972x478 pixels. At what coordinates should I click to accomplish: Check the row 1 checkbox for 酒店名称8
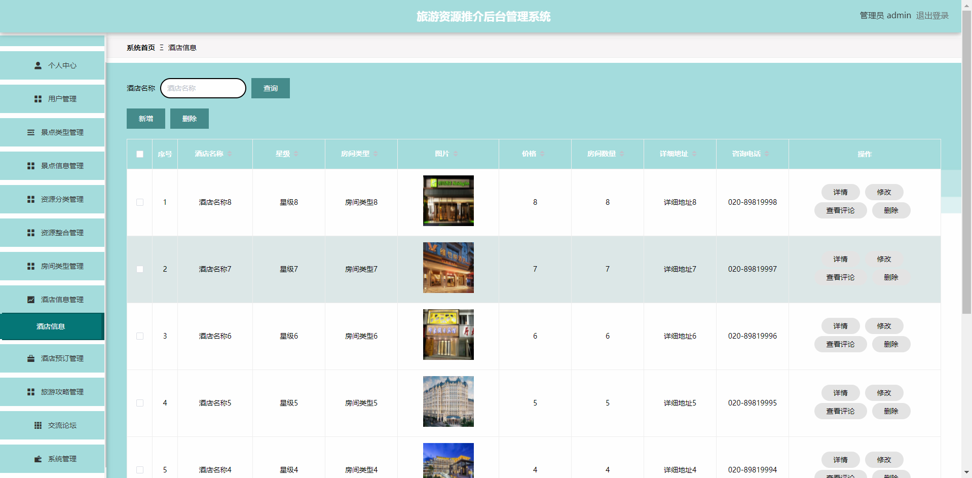(x=140, y=202)
